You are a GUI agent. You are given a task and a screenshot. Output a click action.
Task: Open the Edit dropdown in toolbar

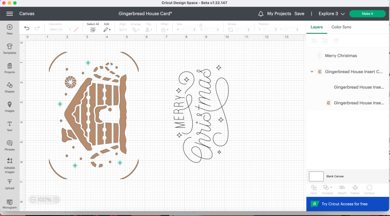(106, 29)
